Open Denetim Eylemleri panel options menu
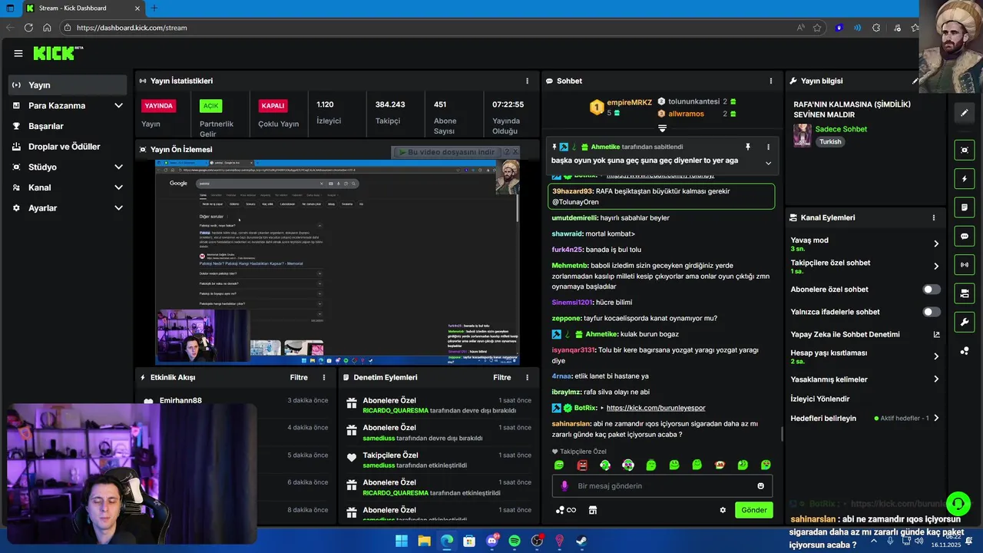Viewport: 983px width, 553px height. coord(527,377)
